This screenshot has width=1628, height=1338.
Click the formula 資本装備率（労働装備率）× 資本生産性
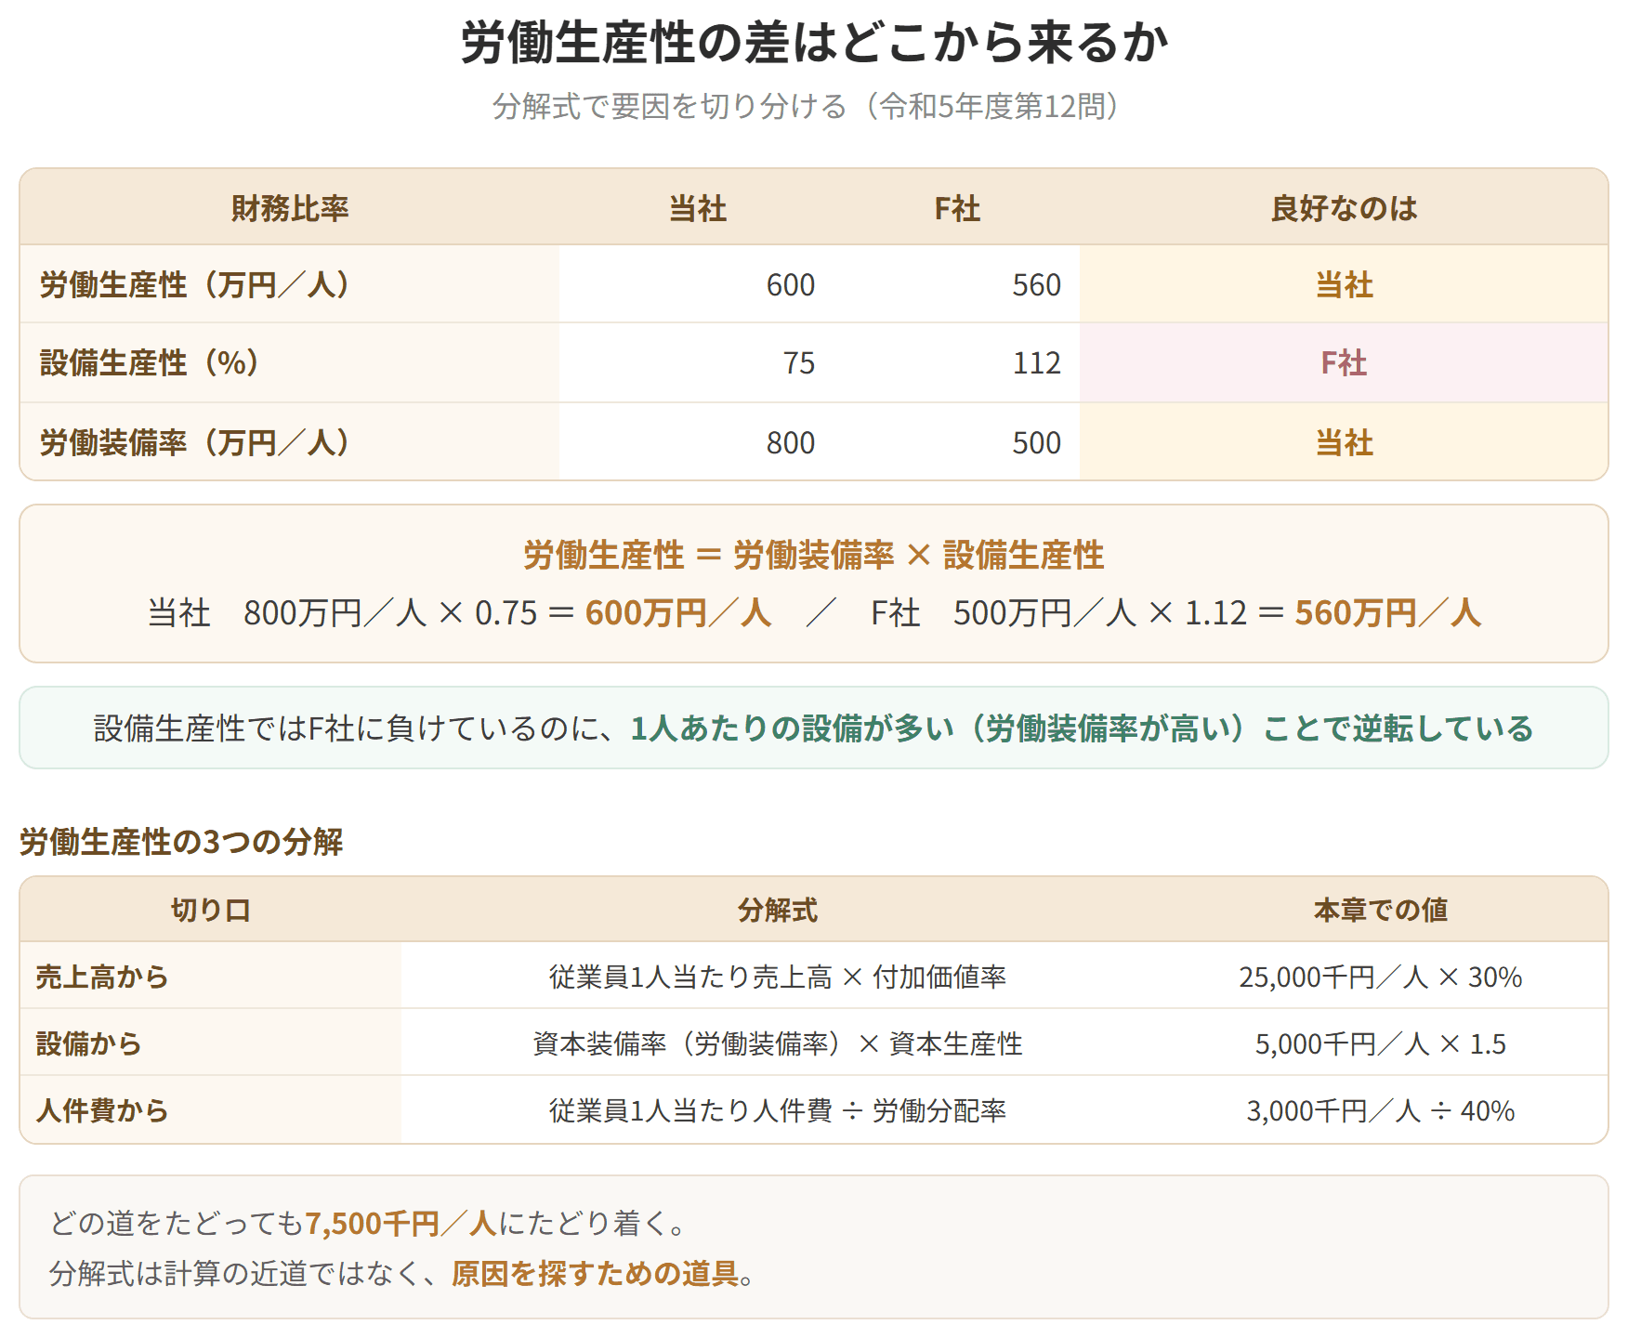tap(778, 1043)
